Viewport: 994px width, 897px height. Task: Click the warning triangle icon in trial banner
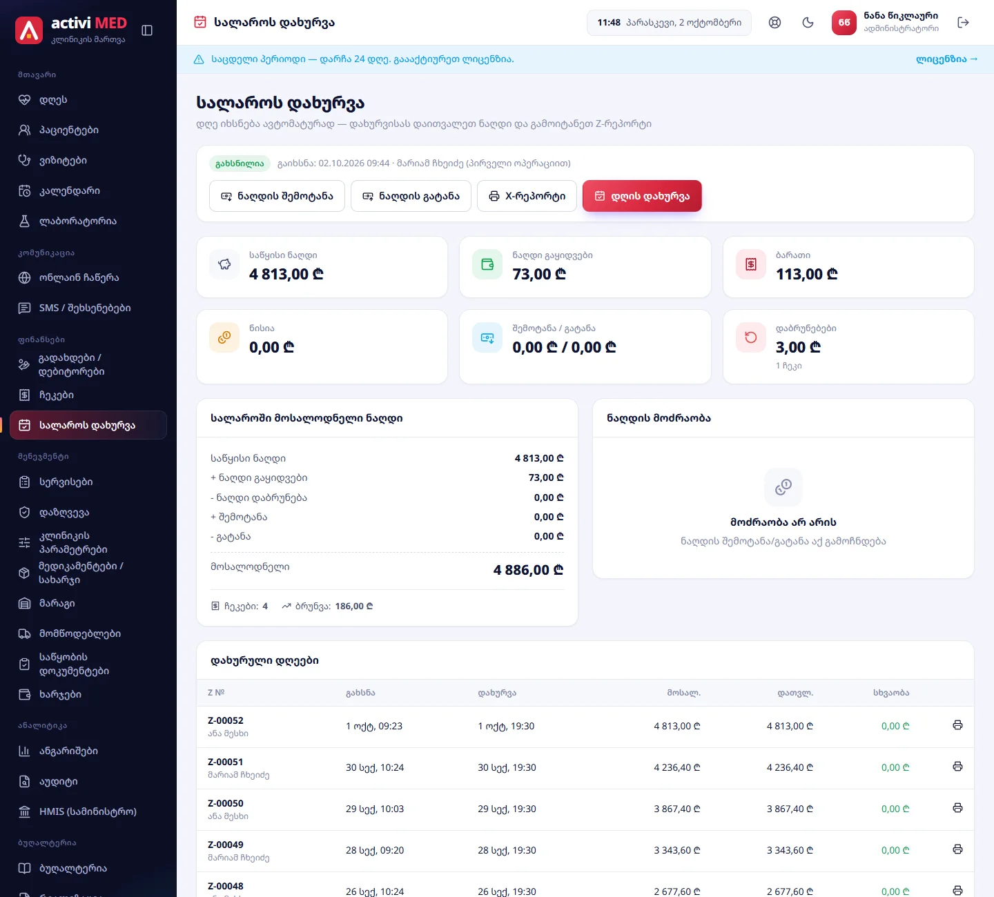pyautogui.click(x=199, y=59)
